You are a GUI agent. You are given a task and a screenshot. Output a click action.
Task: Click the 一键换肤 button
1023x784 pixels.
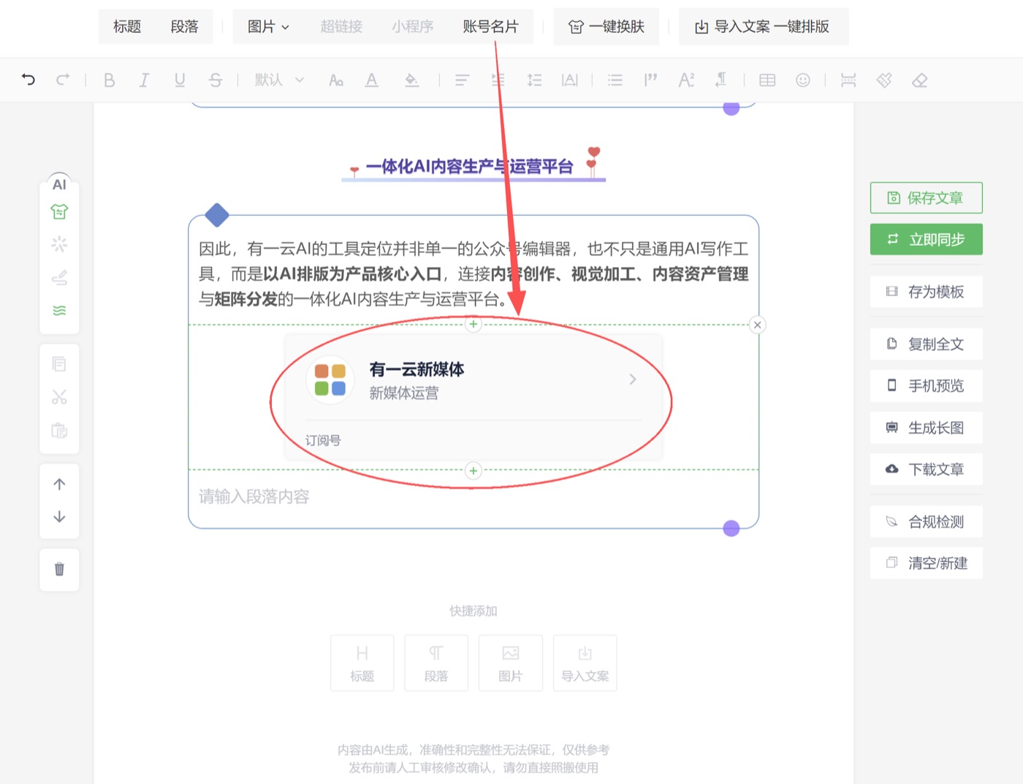click(606, 27)
